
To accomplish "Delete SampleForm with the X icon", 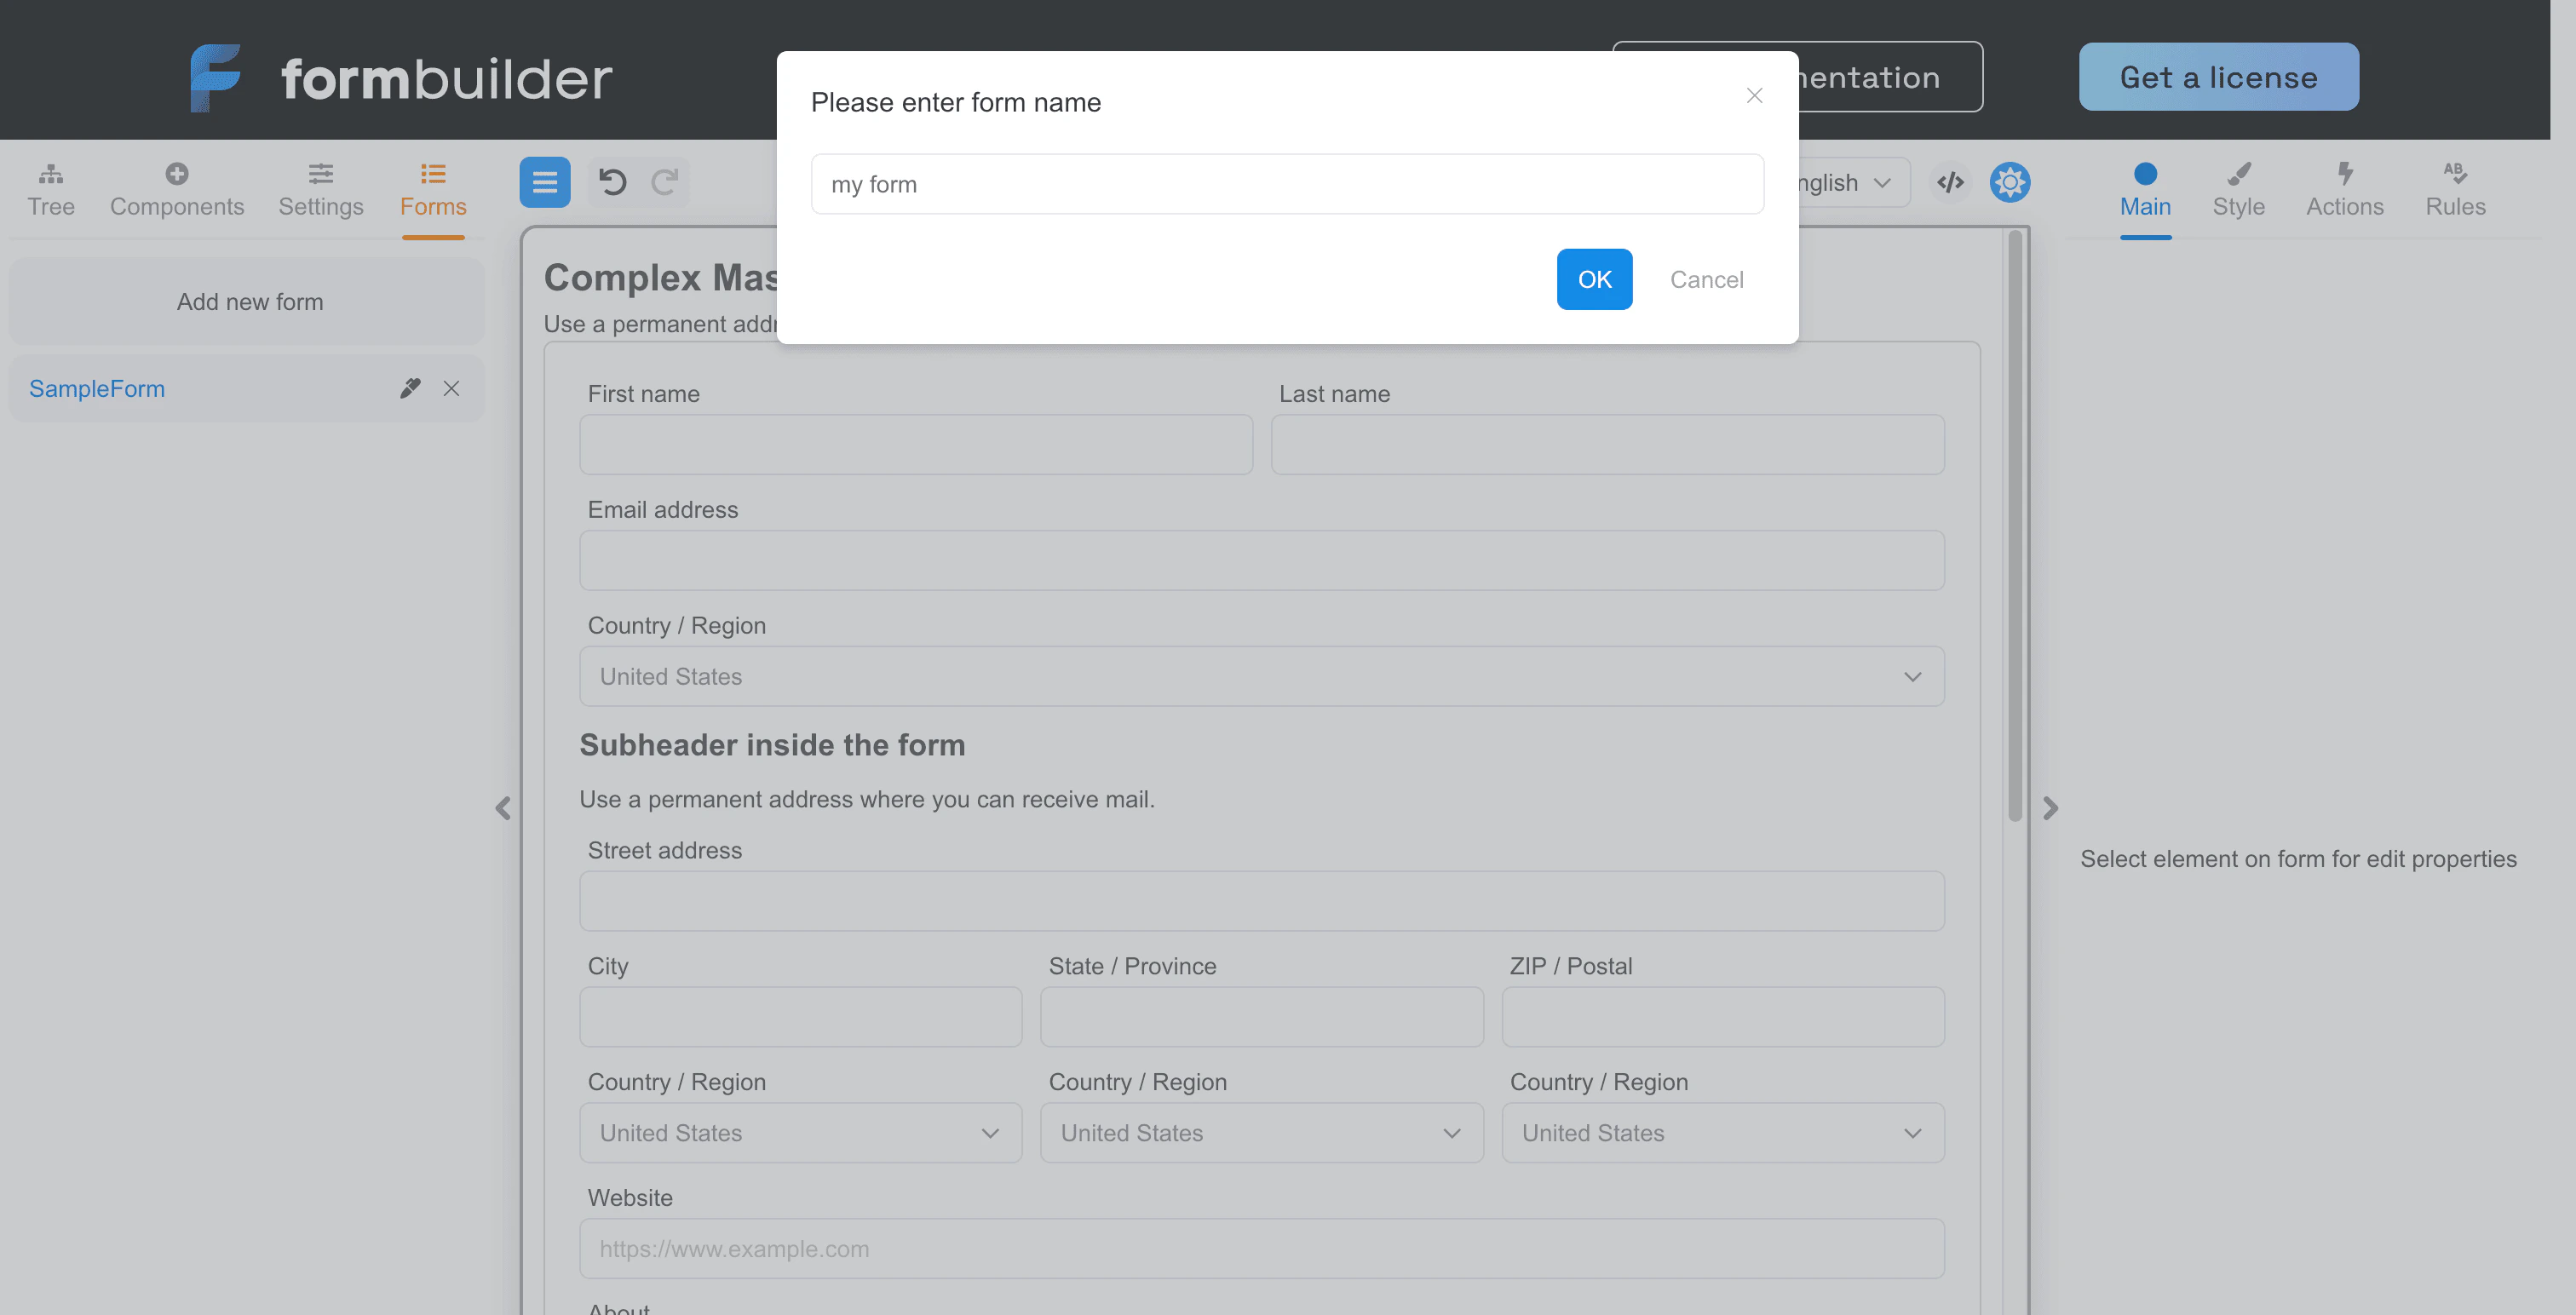I will [x=452, y=388].
